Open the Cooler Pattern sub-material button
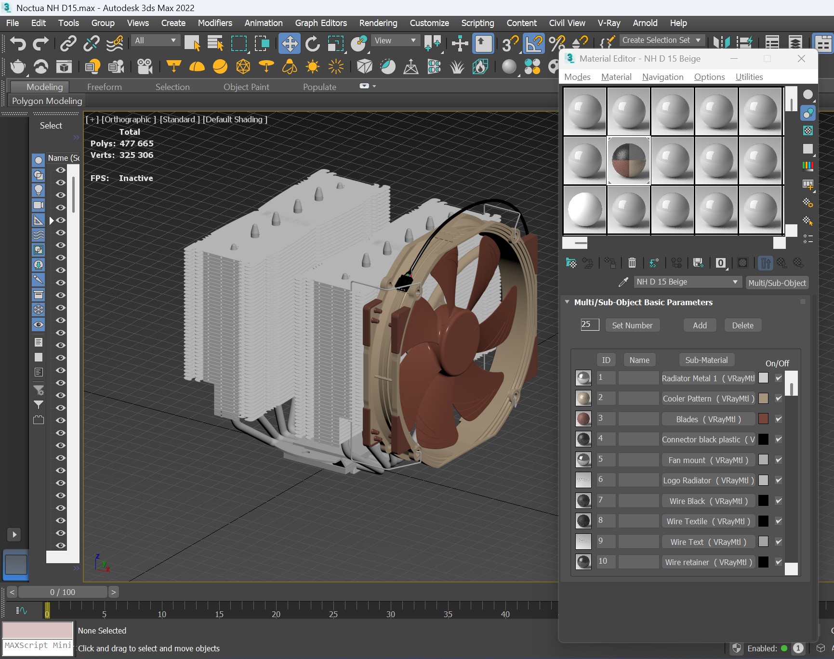This screenshot has height=659, width=834. 708,399
